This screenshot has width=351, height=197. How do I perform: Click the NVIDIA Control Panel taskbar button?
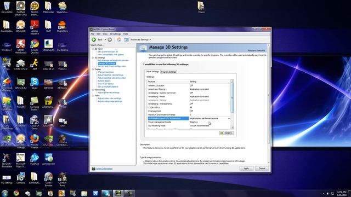(x=118, y=193)
